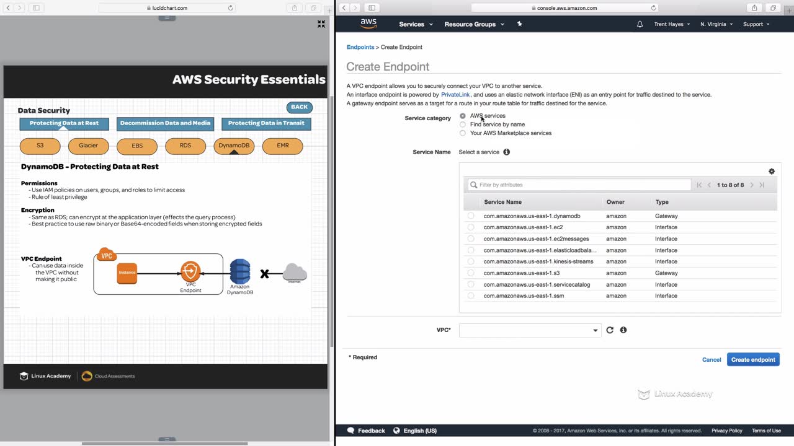
Task: Go forward in the Lucidchart Safari window
Action: 19,8
